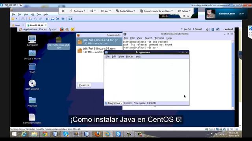The width and height of the screenshot is (252, 141).
Task: Click VMware enter full screen icon
Action: coord(58,19)
